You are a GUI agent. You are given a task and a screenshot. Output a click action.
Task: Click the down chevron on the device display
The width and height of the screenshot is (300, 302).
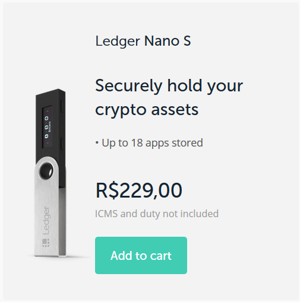47,143
